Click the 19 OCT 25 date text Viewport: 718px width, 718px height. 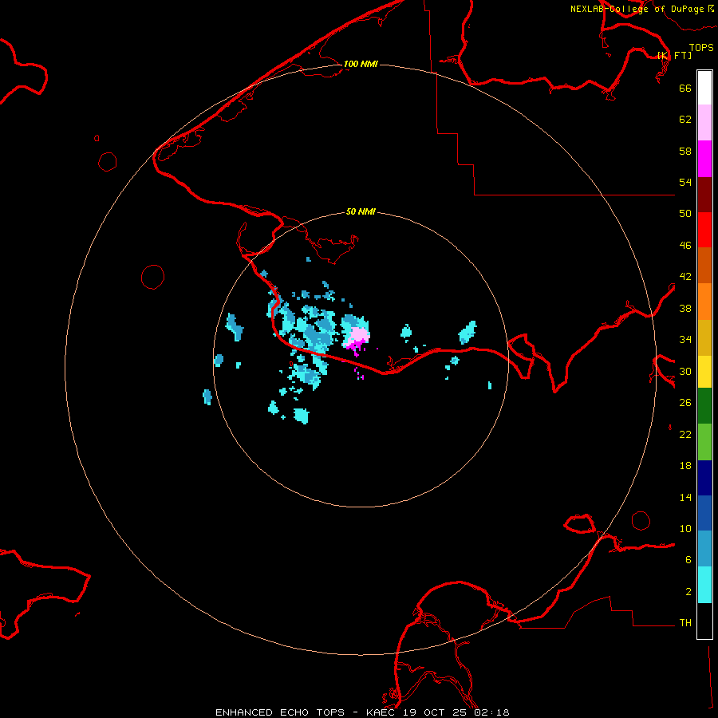[435, 712]
